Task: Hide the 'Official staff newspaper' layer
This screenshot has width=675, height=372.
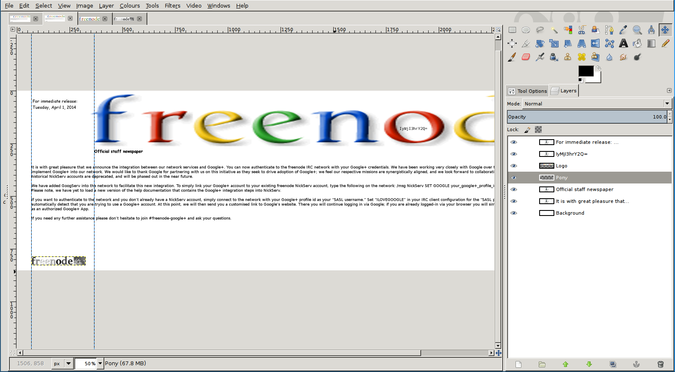Action: tap(513, 189)
